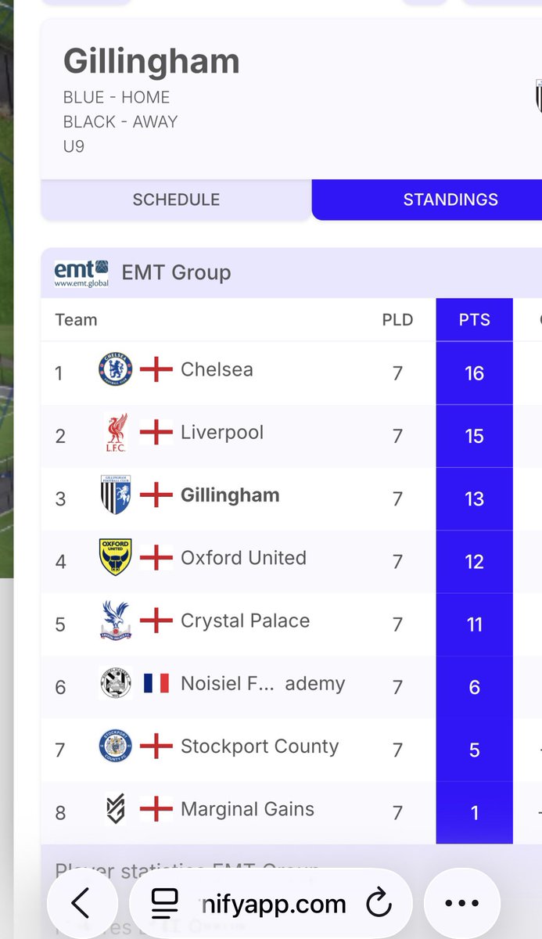
Task: Click the Liverpool LFC crest icon
Action: pos(116,433)
